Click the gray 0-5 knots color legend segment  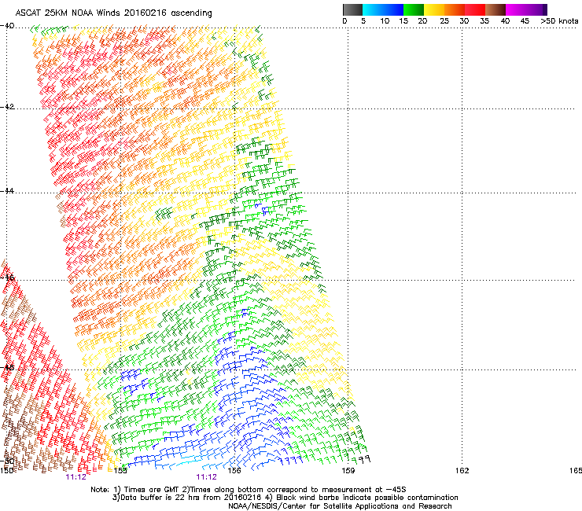[x=352, y=9]
